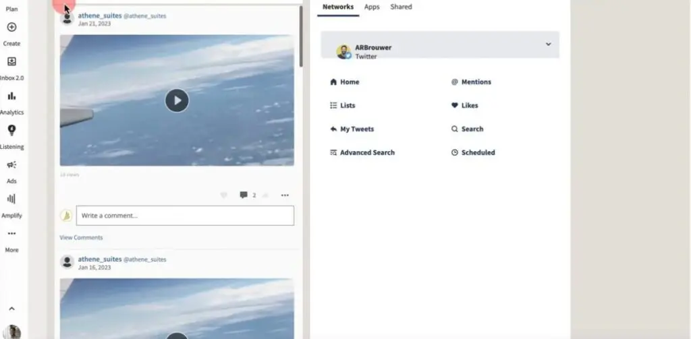Open Ads megaphone icon
Image resolution: width=691 pixels, height=339 pixels.
[x=11, y=165]
